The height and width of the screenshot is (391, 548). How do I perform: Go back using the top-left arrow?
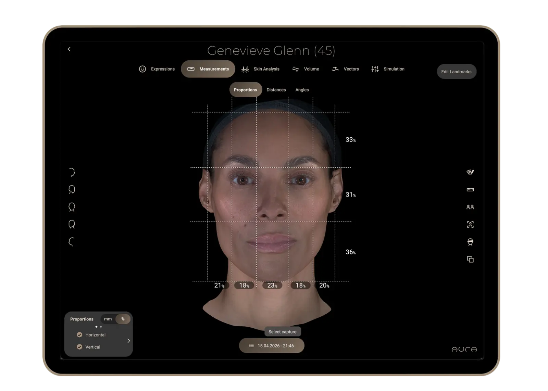[x=69, y=49]
